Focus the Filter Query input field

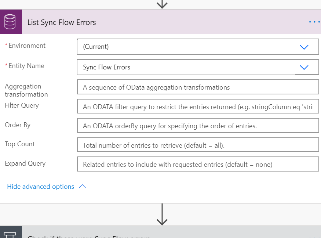point(198,106)
